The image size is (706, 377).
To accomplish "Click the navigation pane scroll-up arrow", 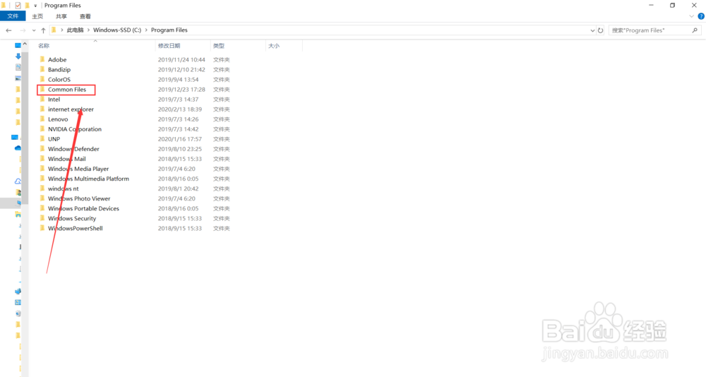I will pos(25,44).
